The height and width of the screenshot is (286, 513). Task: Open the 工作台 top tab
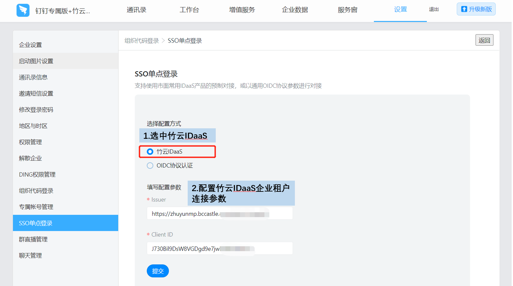coord(189,10)
